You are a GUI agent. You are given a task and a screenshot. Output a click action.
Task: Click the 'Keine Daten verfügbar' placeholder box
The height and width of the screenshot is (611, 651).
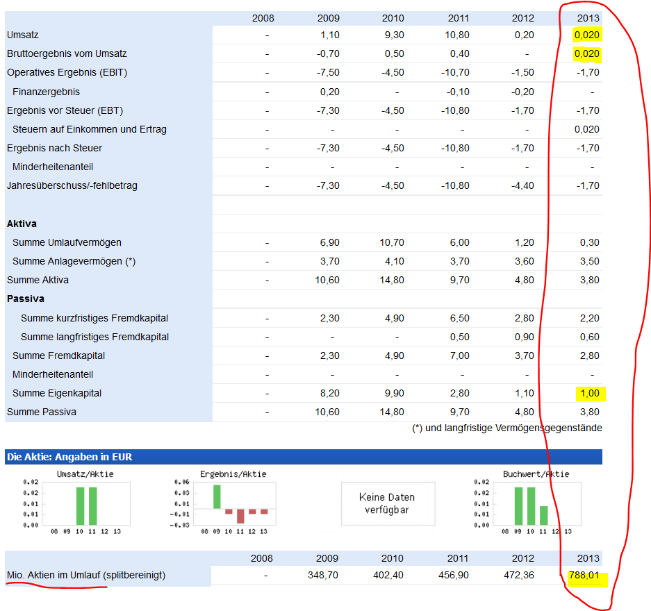pos(388,503)
